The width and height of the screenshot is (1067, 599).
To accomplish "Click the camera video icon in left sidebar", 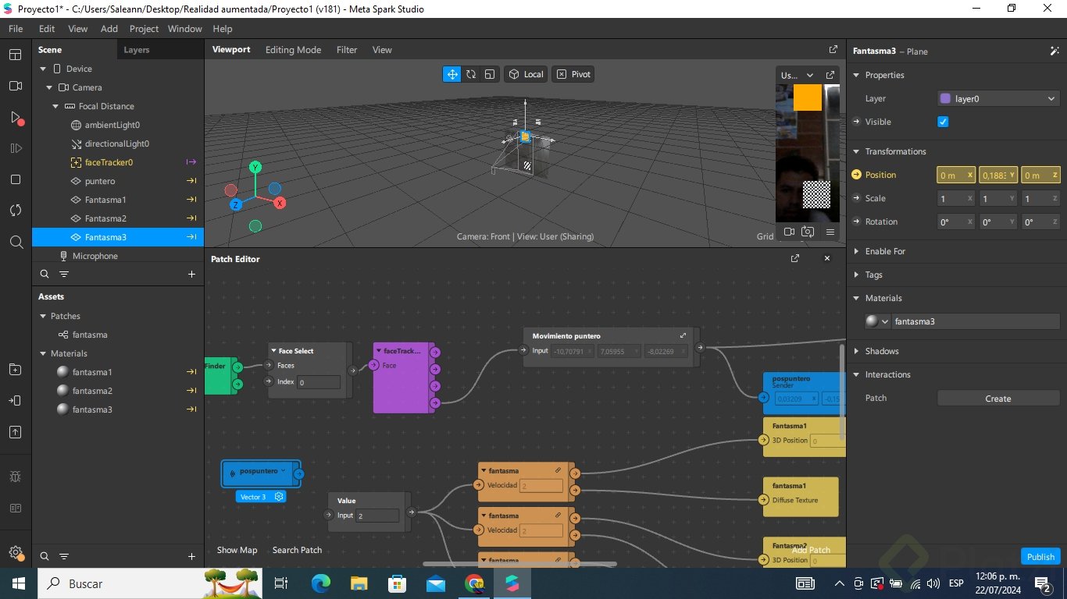I will tap(16, 86).
